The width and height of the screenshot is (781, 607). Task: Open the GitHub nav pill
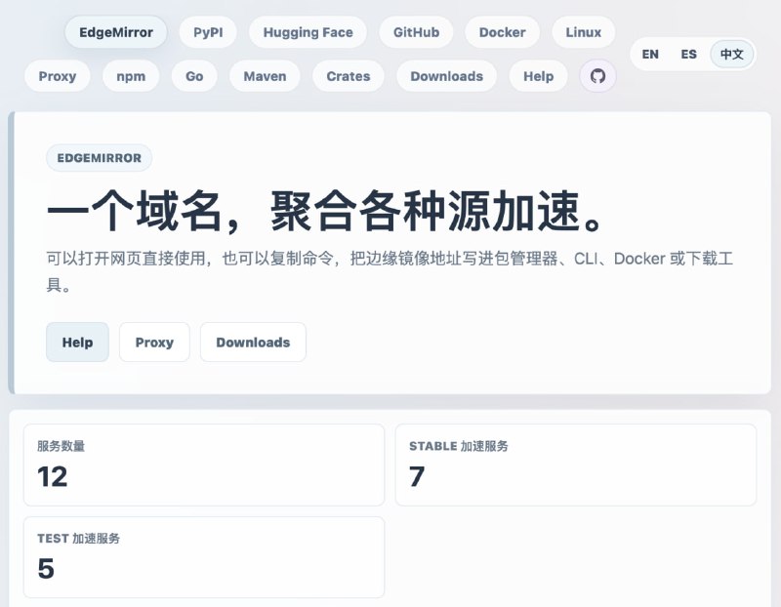click(416, 32)
